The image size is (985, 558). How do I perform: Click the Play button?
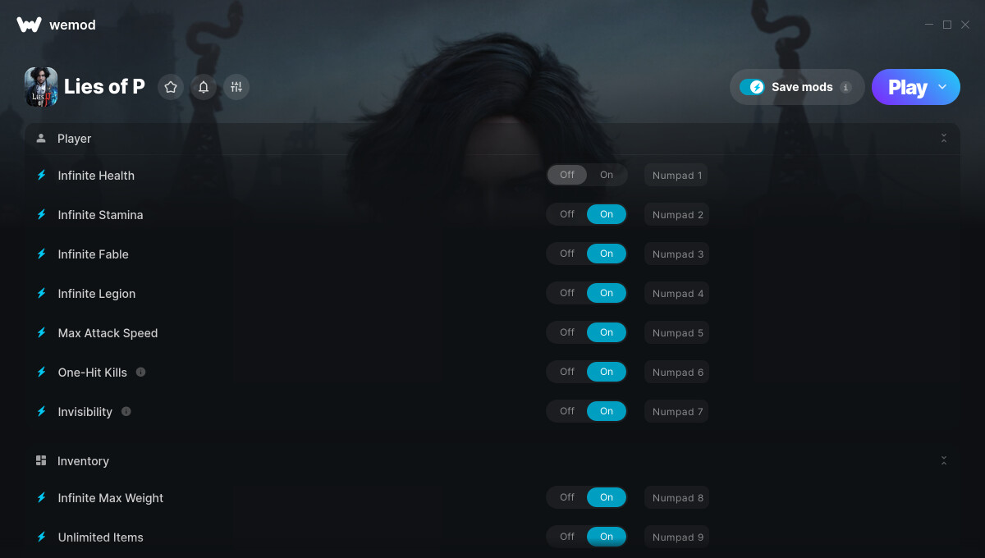coord(908,87)
